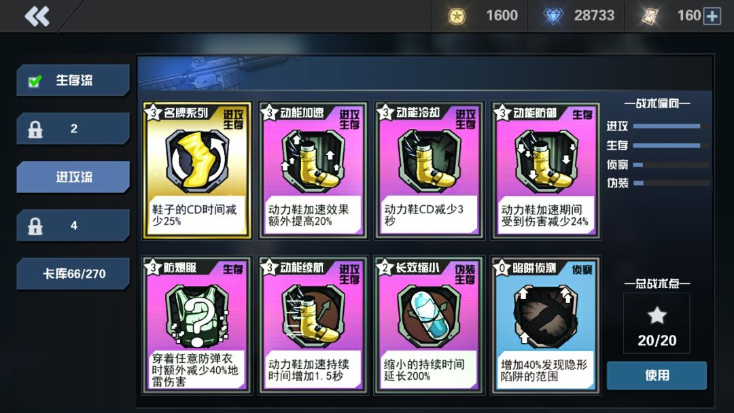Pick the 动能防御 card
This screenshot has width=734, height=413.
tap(545, 170)
